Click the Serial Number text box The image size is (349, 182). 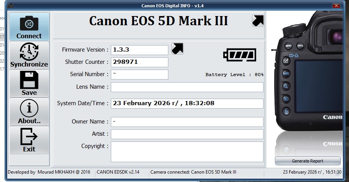pyautogui.click(x=140, y=74)
